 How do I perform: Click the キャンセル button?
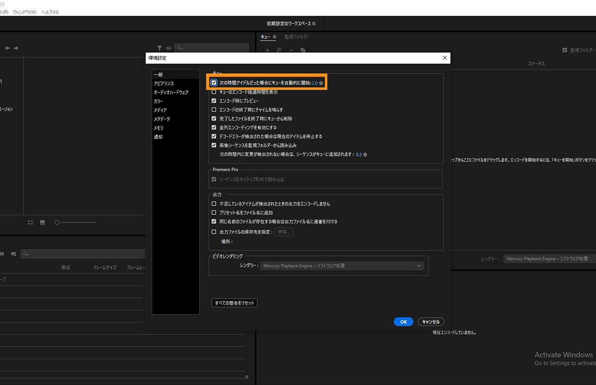[431, 322]
